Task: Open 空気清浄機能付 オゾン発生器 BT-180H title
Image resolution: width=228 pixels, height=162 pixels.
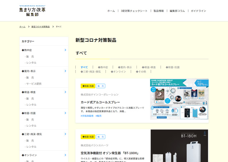Action: (x=110, y=153)
